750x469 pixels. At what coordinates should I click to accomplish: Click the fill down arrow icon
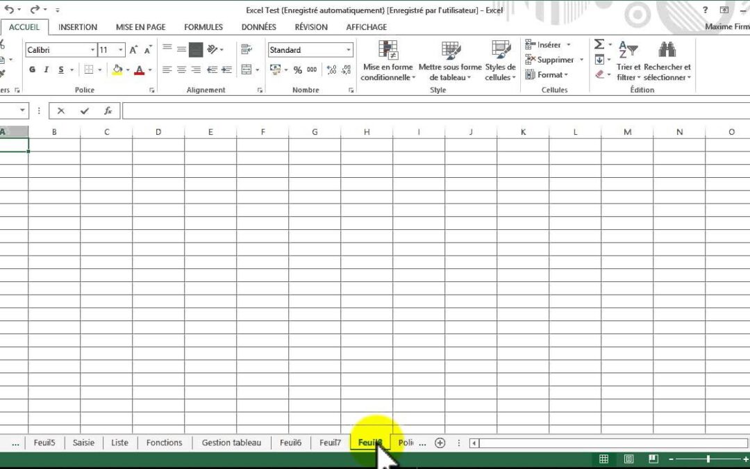pos(599,60)
